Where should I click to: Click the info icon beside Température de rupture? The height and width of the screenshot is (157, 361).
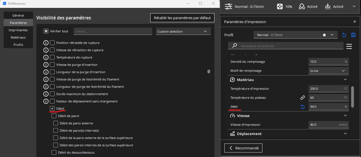point(46,57)
